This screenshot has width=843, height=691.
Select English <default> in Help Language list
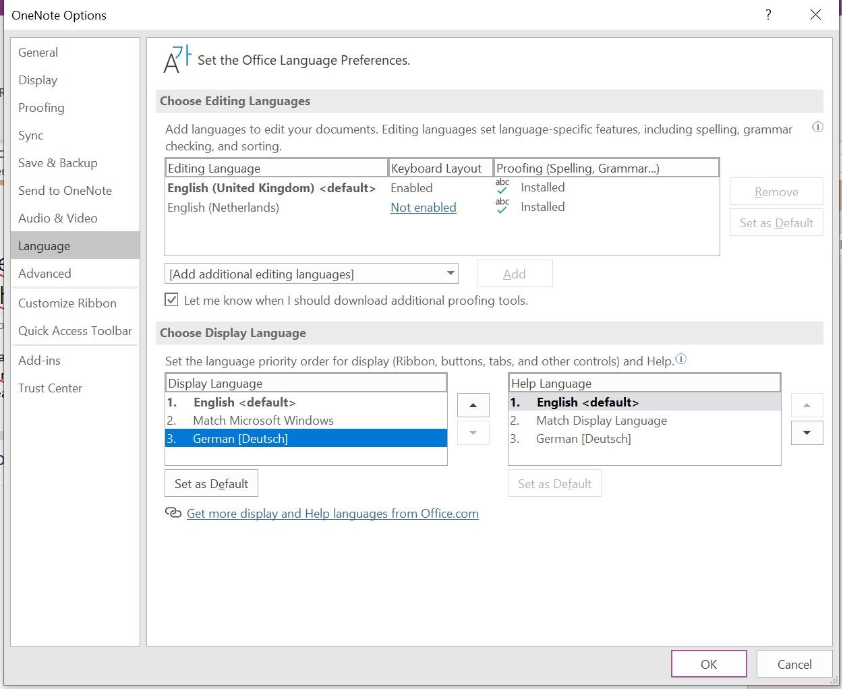[645, 402]
